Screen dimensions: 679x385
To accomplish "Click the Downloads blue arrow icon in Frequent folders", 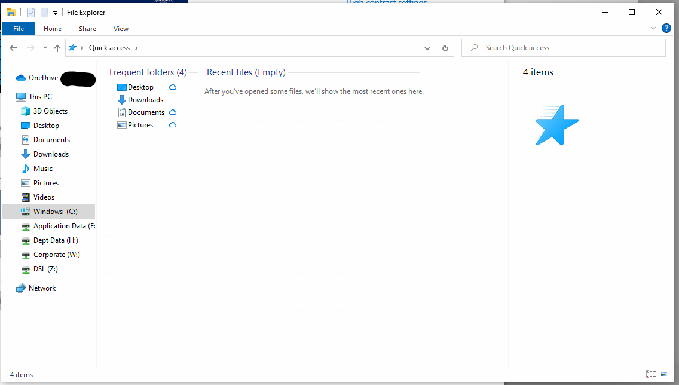I will click(121, 99).
